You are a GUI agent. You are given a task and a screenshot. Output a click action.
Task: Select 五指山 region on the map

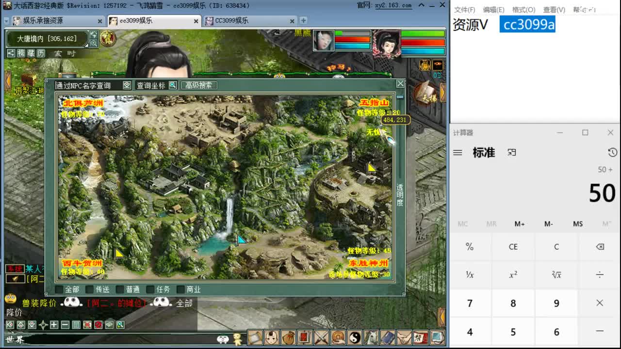(x=374, y=103)
